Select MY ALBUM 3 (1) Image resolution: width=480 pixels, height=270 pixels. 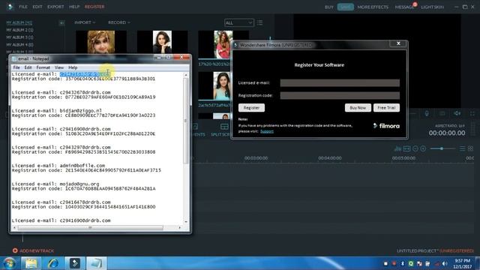click(x=20, y=37)
